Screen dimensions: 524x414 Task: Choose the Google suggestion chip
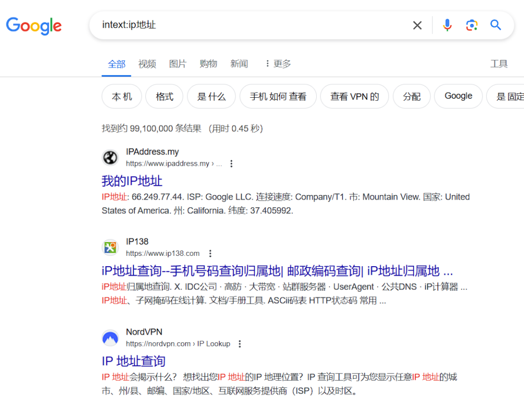pos(458,96)
